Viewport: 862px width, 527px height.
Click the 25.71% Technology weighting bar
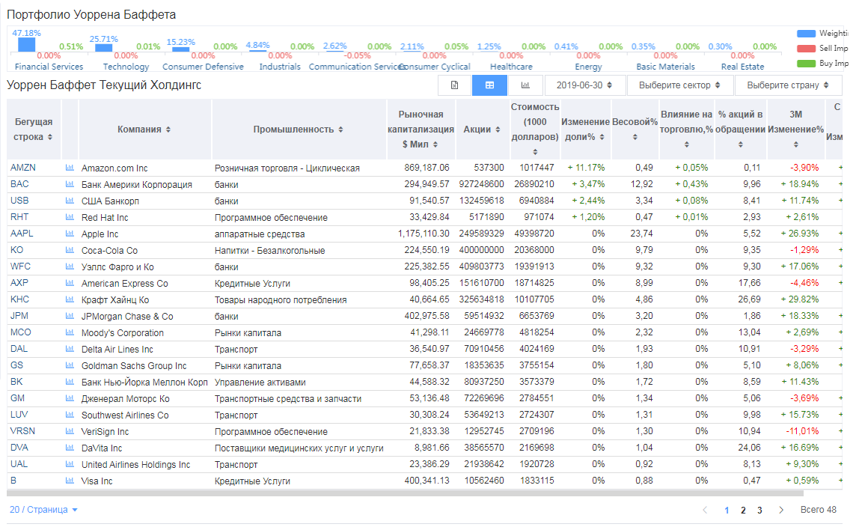[103, 48]
